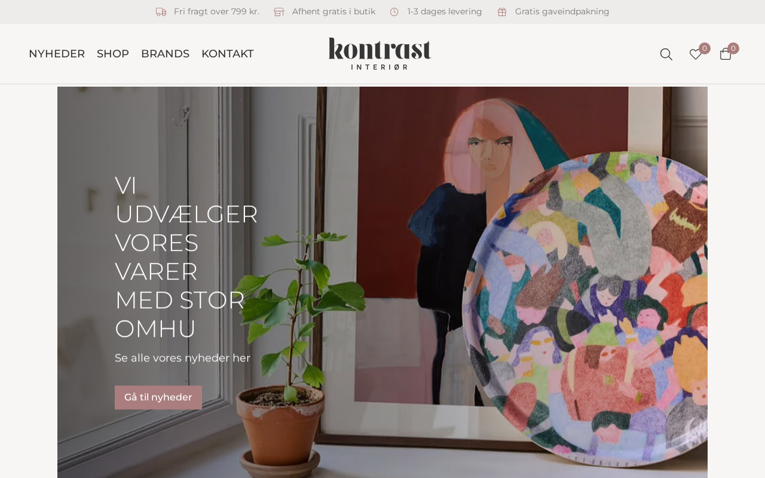Click 'Fri fragt over 799 kr.' text
The image size is (765, 478).
coord(216,11)
